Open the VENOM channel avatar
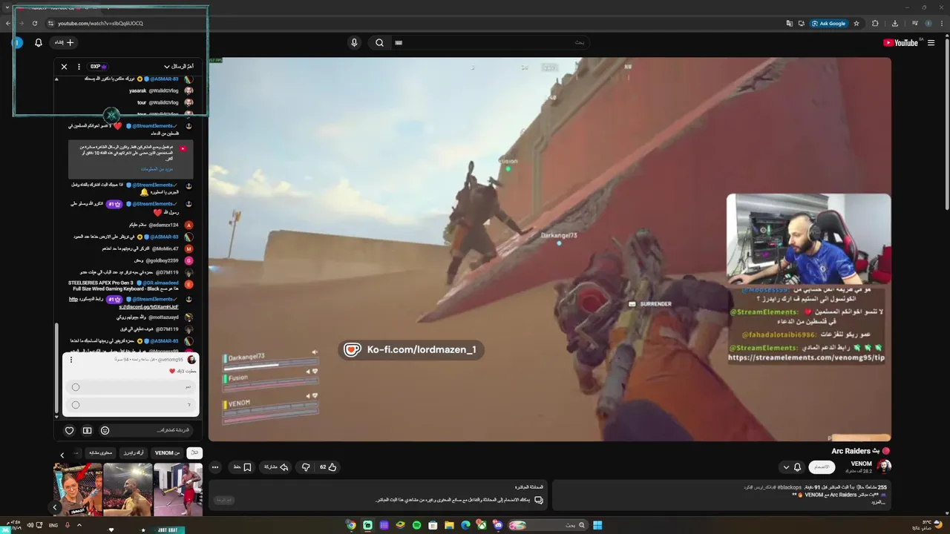This screenshot has height=534, width=950. click(883, 467)
